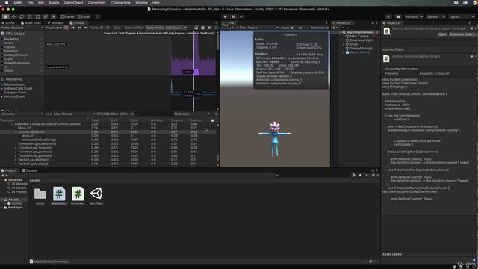Toggle the Local handle rotation button
The image size is (478, 269).
tap(83, 16)
